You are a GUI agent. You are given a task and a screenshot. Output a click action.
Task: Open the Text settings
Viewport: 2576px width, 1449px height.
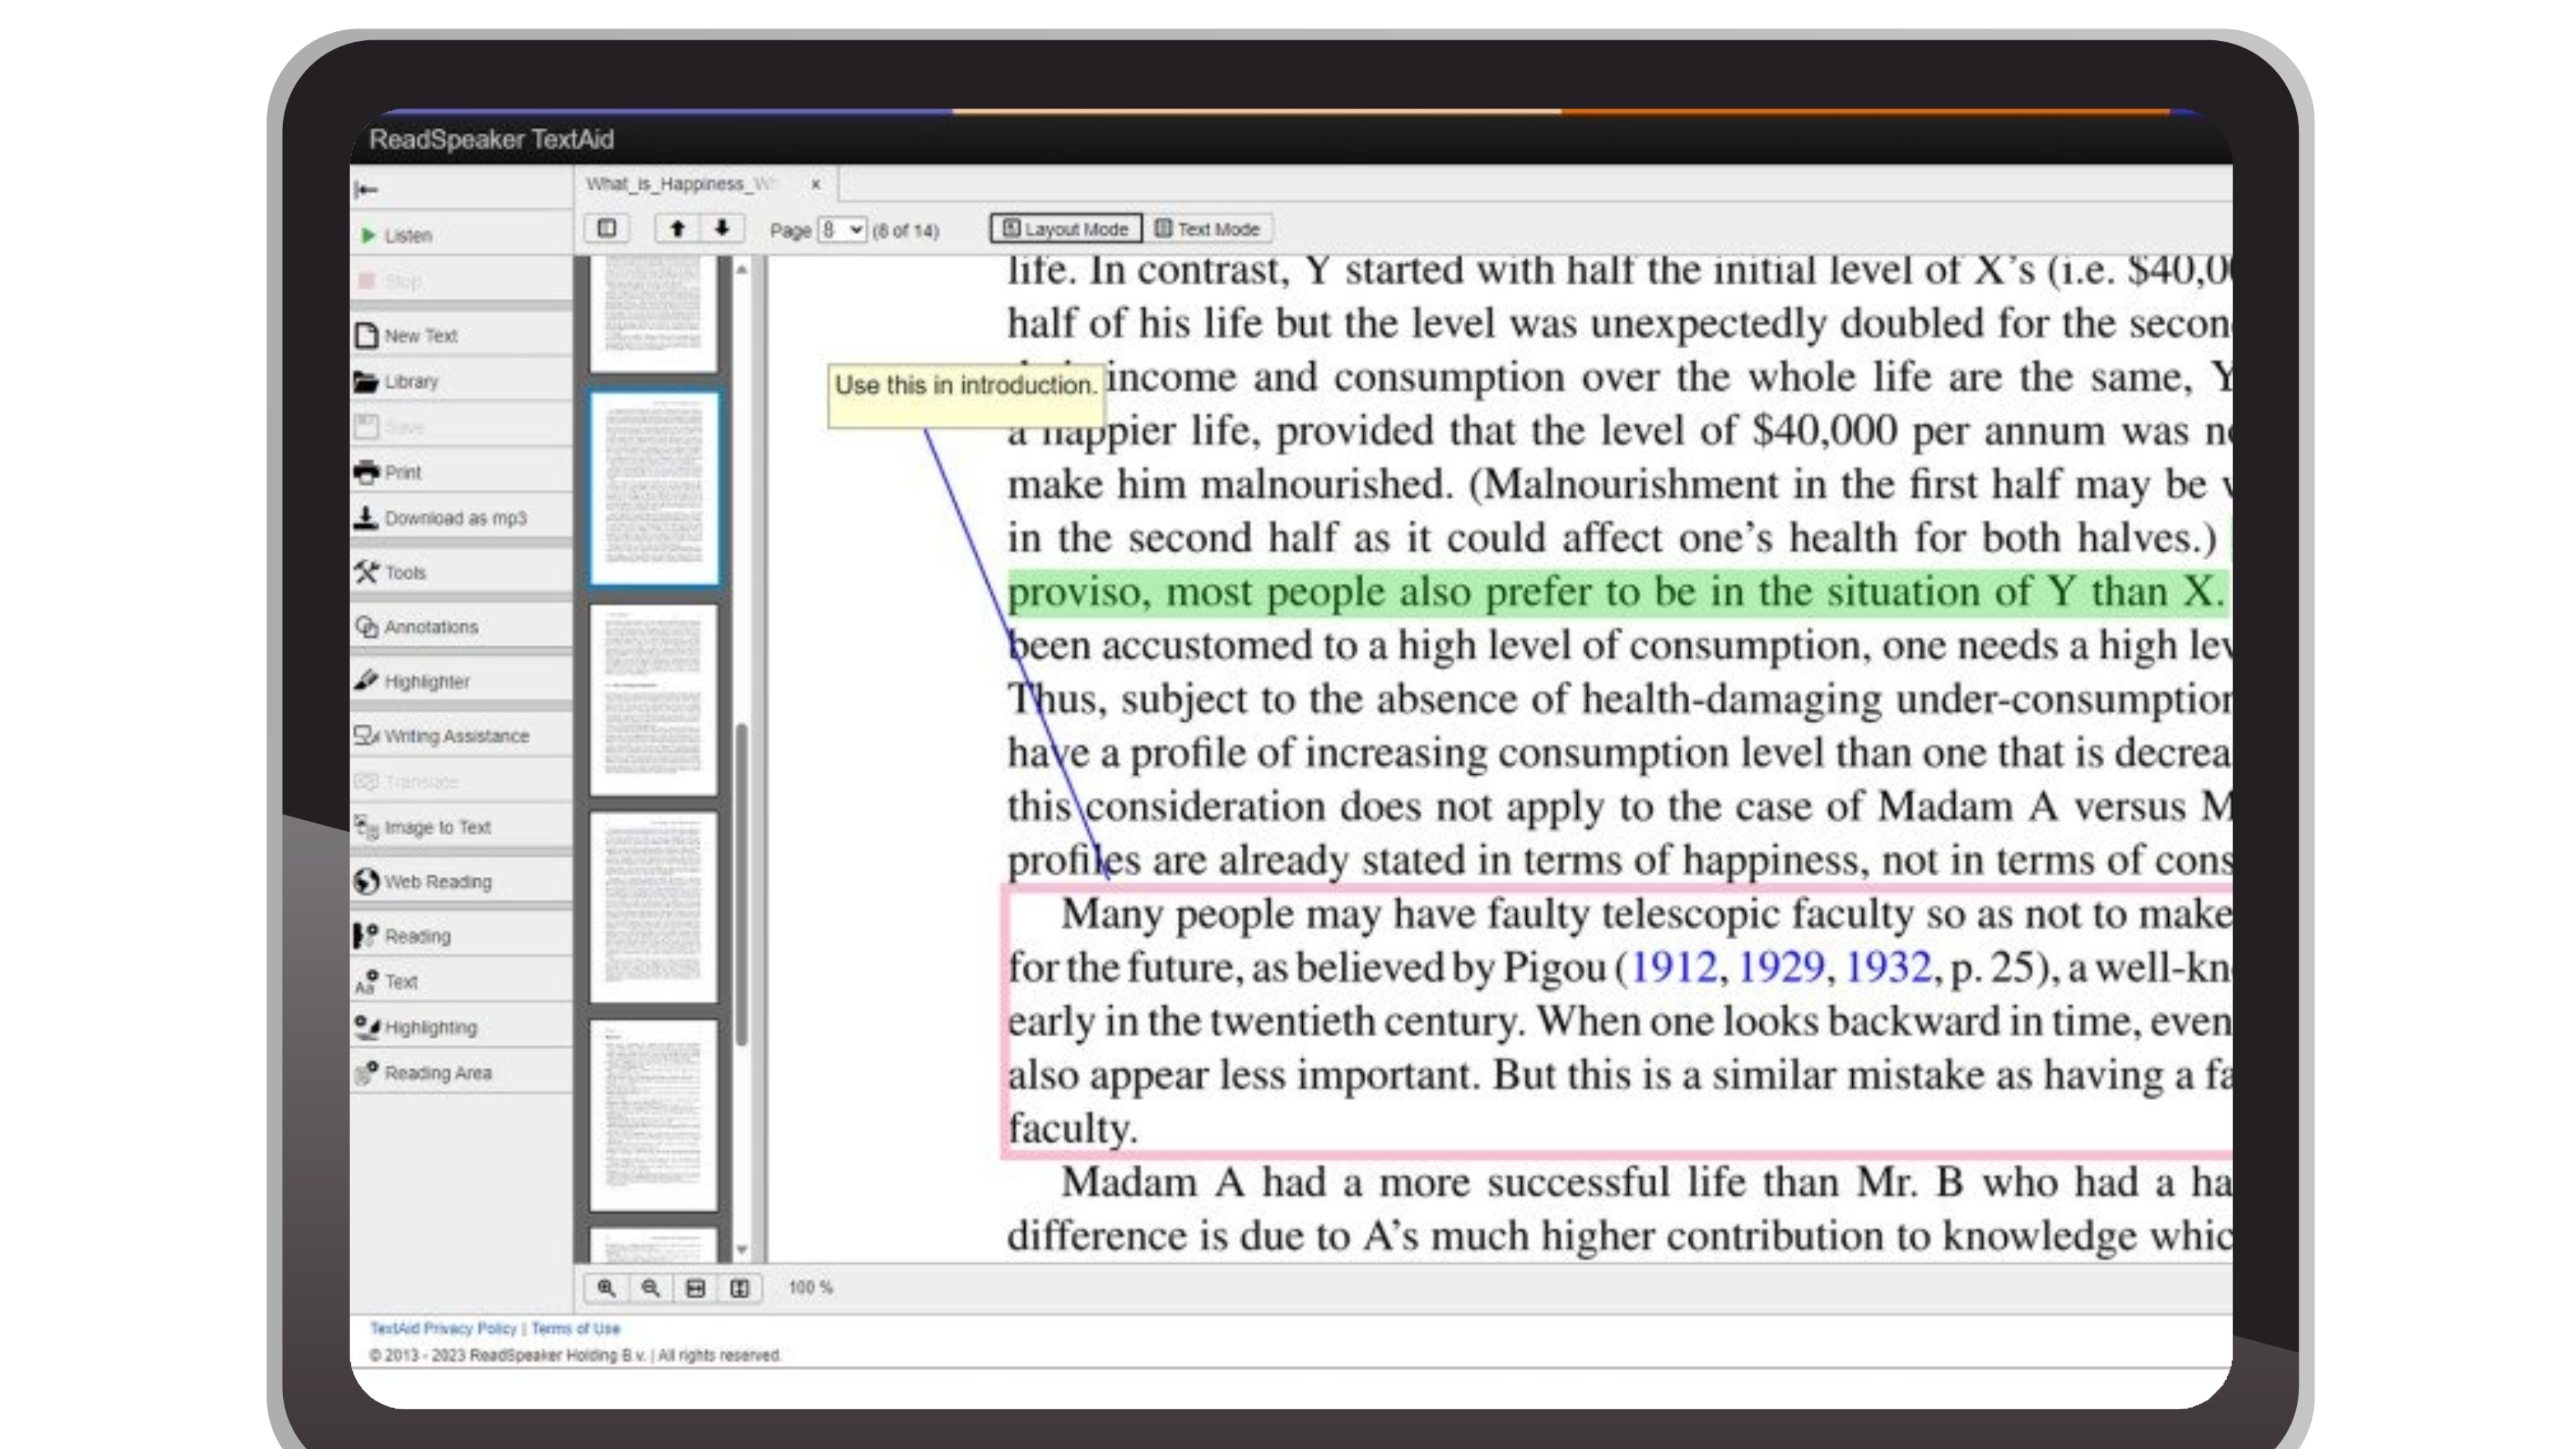[x=461, y=982]
